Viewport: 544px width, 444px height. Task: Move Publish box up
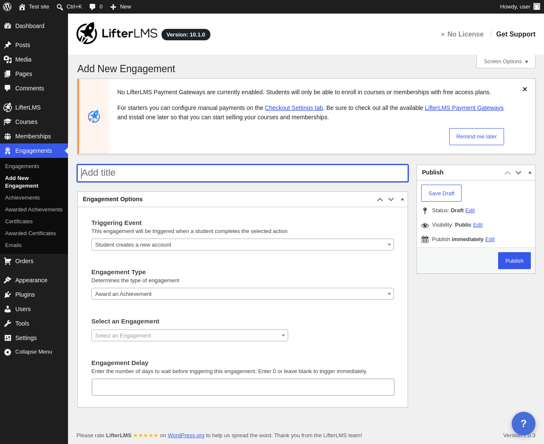click(507, 173)
